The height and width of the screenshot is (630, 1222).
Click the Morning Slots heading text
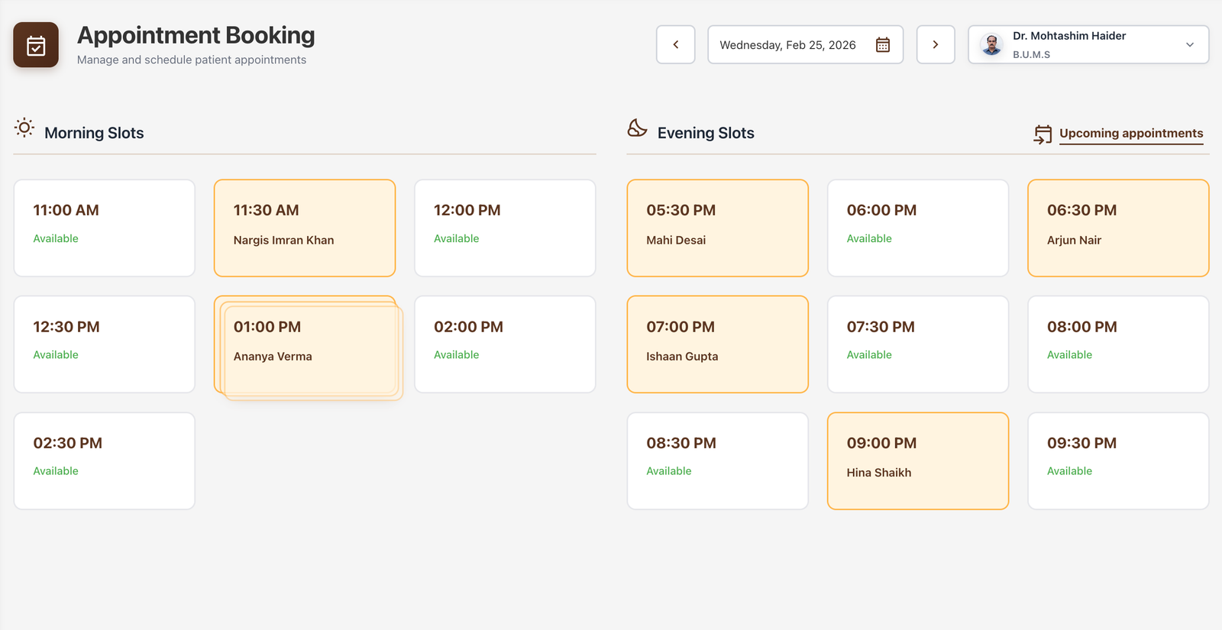(x=94, y=133)
